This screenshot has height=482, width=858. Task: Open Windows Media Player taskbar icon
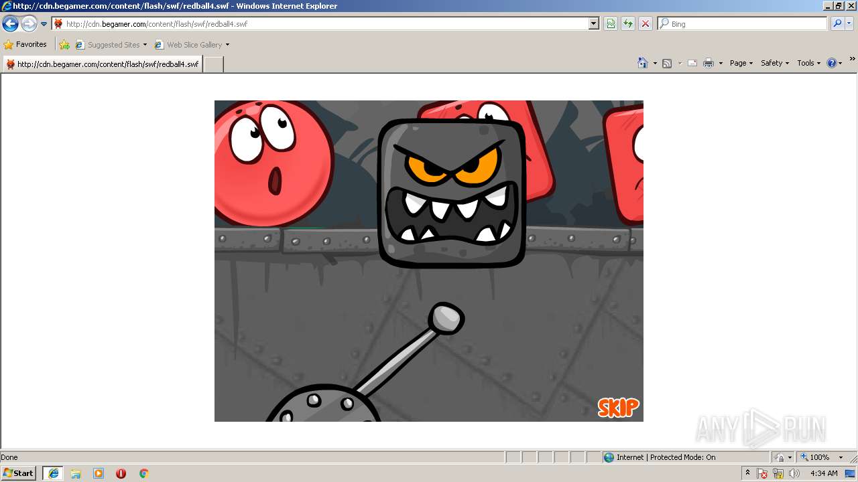[99, 473]
